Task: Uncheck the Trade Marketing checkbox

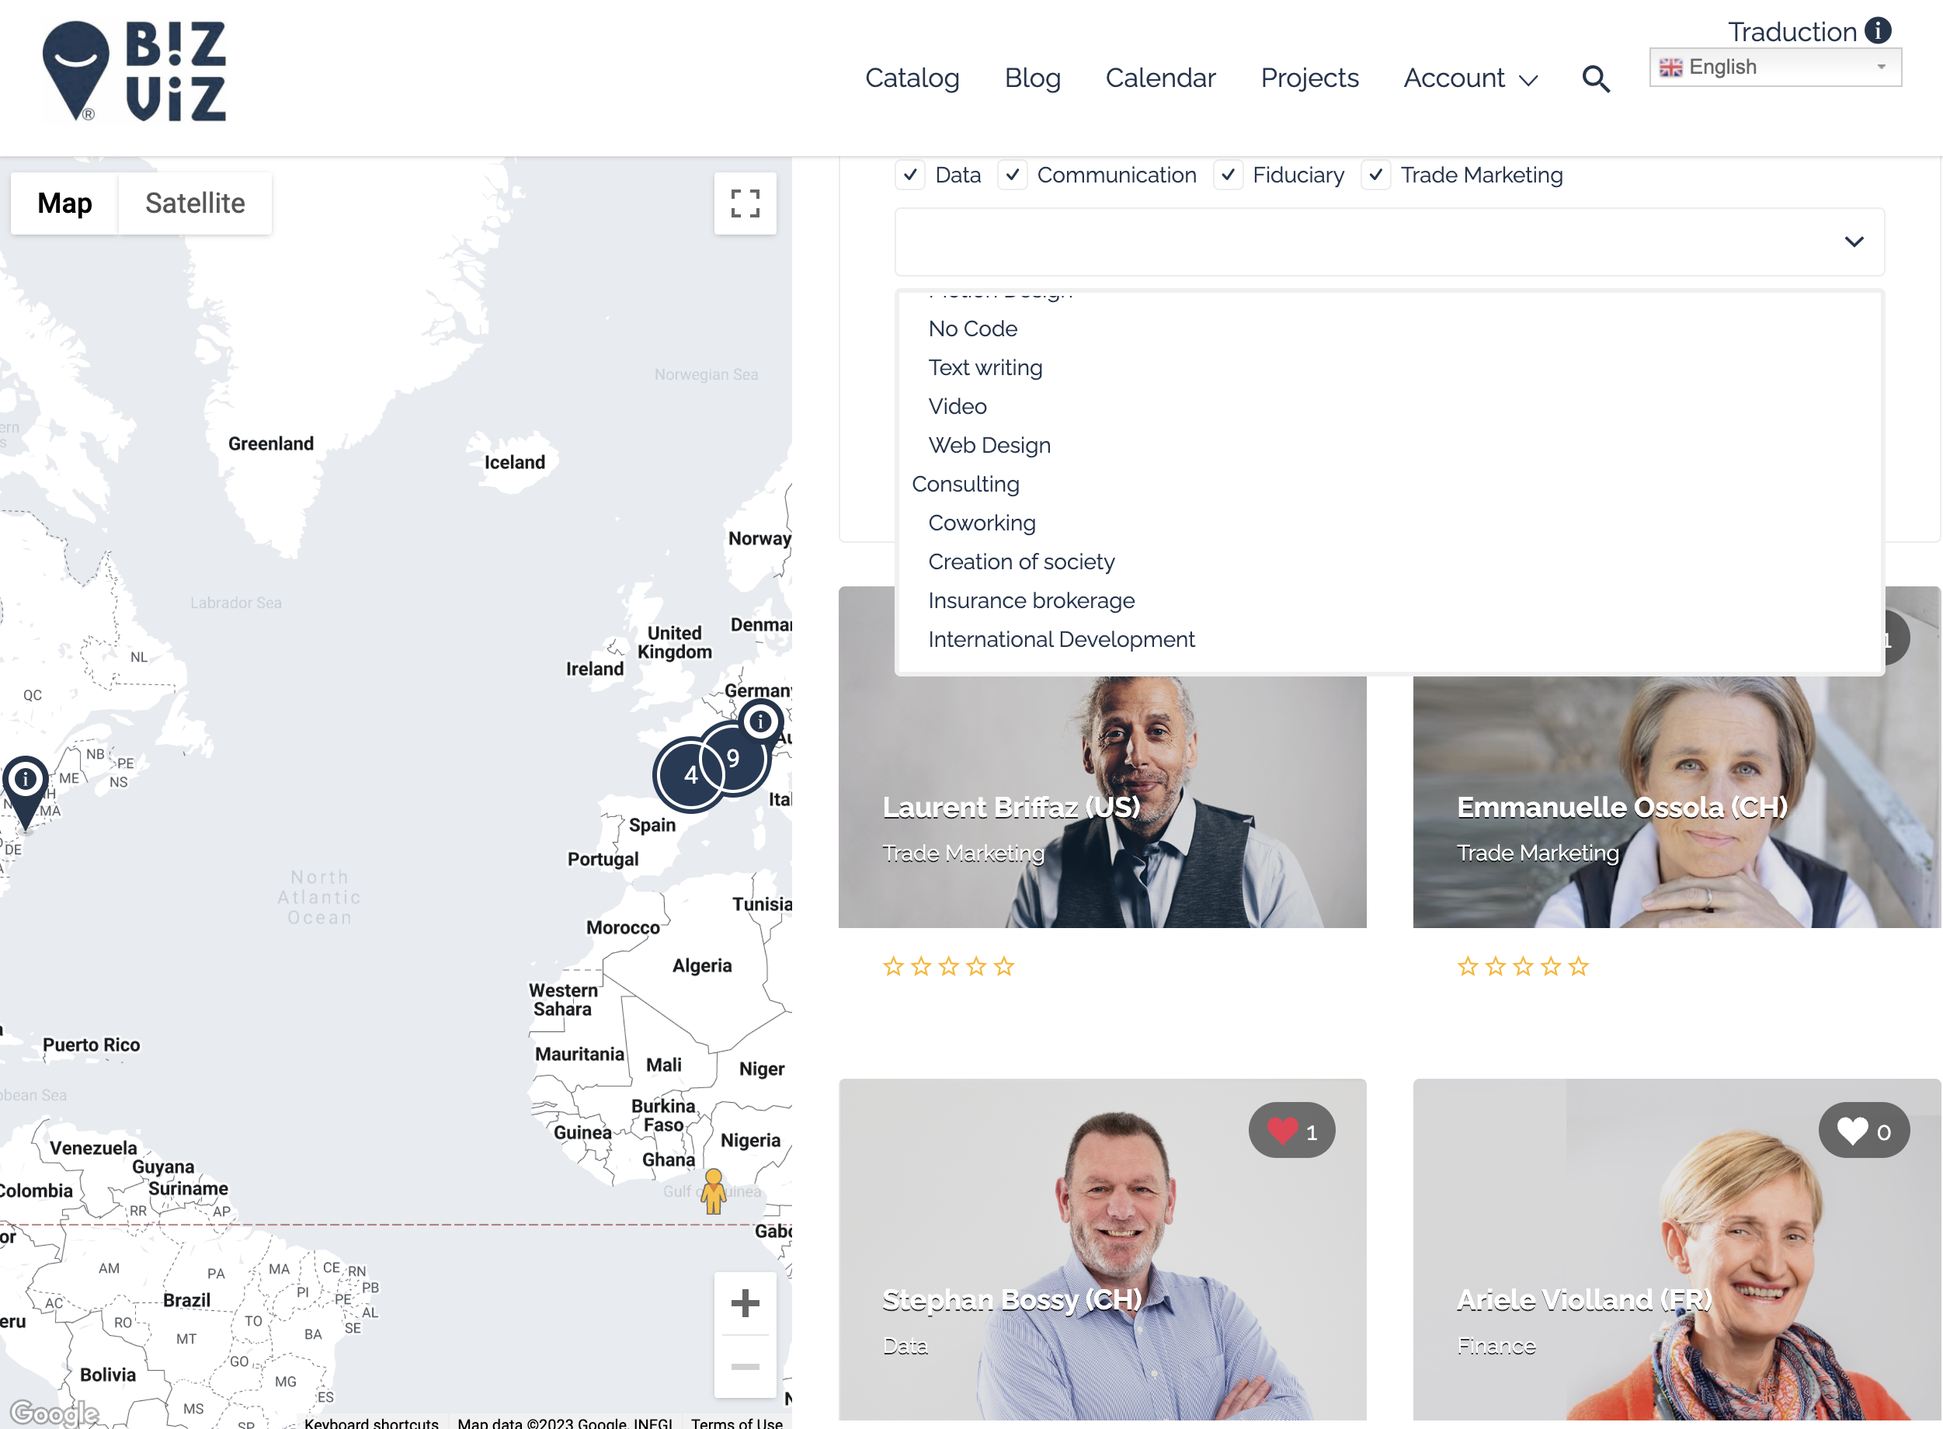Action: click(x=1376, y=175)
